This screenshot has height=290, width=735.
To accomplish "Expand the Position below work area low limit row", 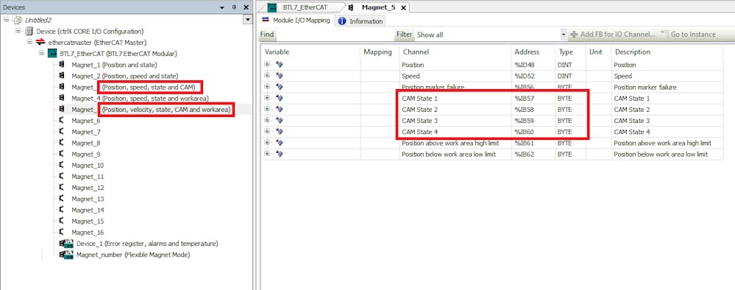I will tap(267, 154).
